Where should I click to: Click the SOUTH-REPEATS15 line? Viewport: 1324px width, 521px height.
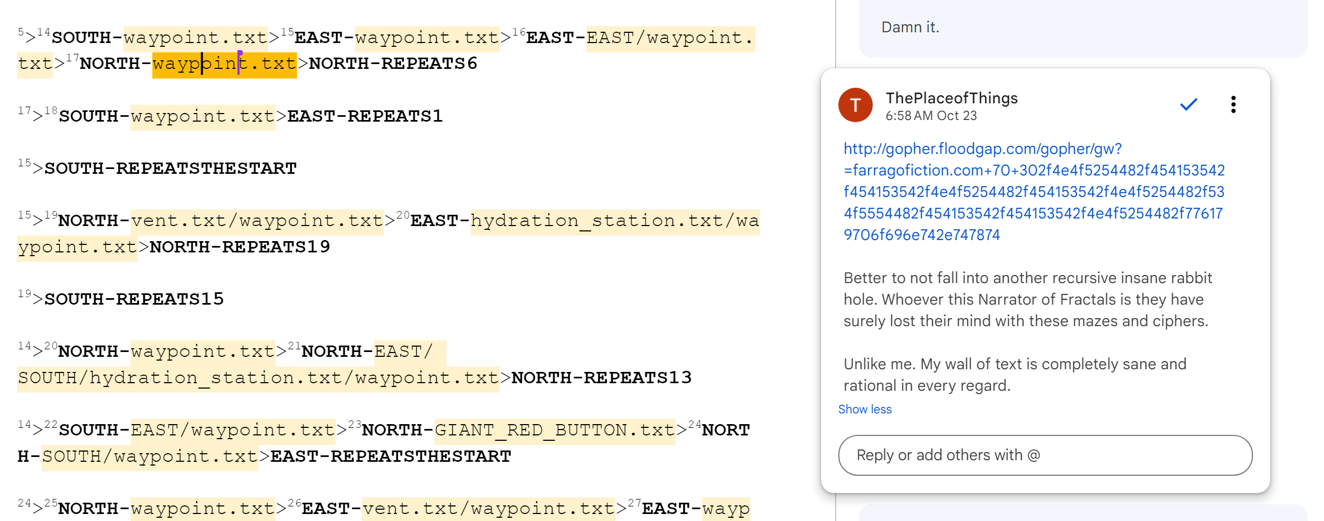pyautogui.click(x=134, y=300)
